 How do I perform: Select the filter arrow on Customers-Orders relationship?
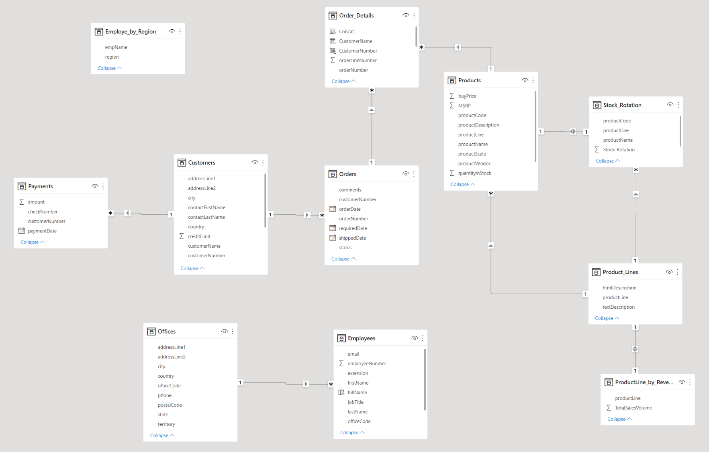tap(307, 215)
